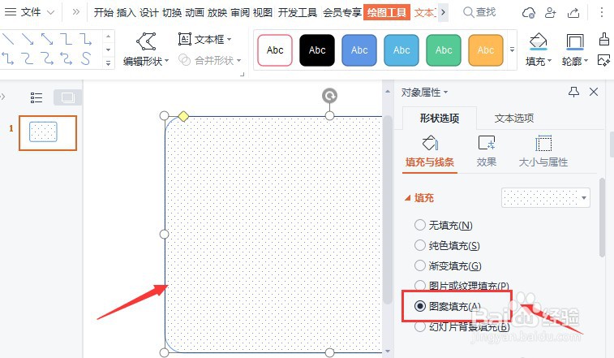Click the yellow corner adjustment handle

coord(183,116)
